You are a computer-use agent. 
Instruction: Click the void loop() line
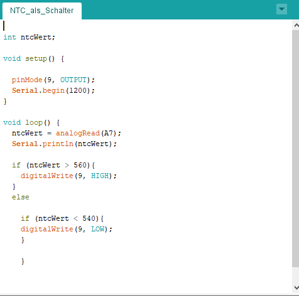tap(31, 122)
